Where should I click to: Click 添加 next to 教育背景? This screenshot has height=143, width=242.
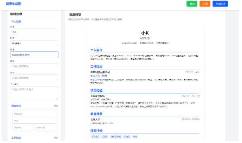point(56,106)
